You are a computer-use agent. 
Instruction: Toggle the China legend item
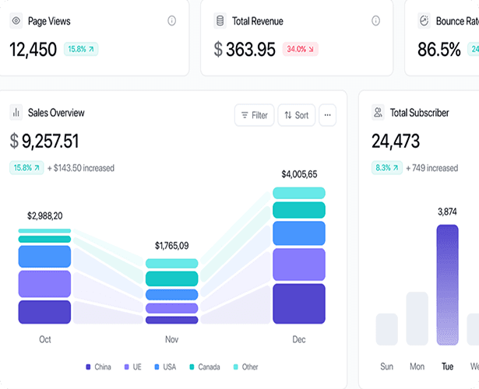coord(97,366)
